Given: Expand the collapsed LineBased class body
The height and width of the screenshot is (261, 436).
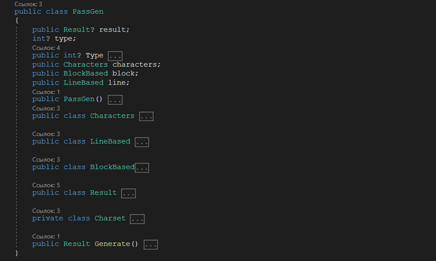Looking at the screenshot, I should click(x=142, y=142).
